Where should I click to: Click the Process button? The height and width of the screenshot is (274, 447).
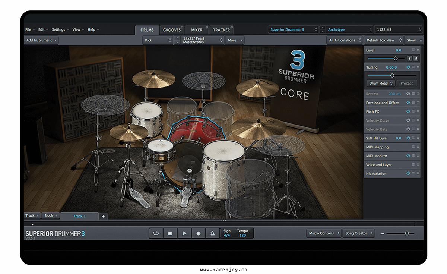[x=407, y=84]
